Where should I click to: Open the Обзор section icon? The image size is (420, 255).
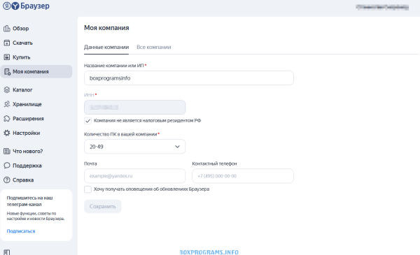pyautogui.click(x=7, y=29)
